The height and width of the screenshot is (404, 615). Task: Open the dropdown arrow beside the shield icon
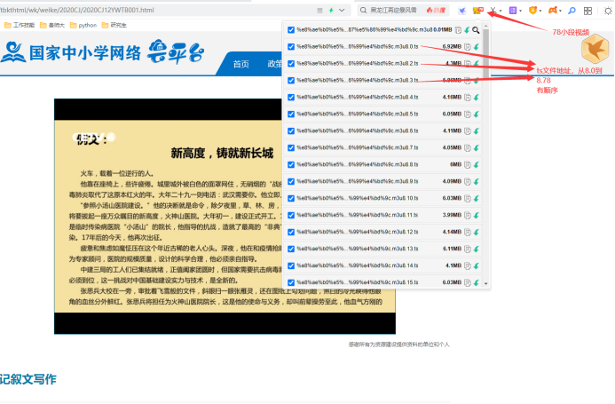(540, 11)
